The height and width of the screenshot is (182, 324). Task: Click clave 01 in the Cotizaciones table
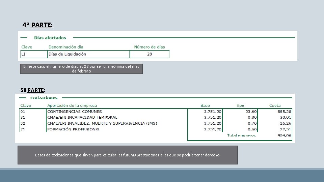click(x=23, y=112)
